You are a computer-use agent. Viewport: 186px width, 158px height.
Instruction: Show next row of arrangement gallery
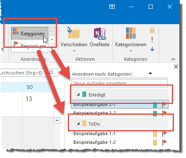52,40
